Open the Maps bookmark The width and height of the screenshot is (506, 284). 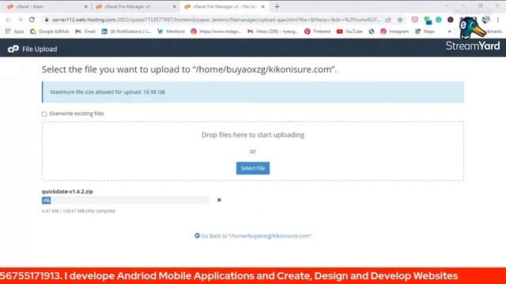point(425,32)
